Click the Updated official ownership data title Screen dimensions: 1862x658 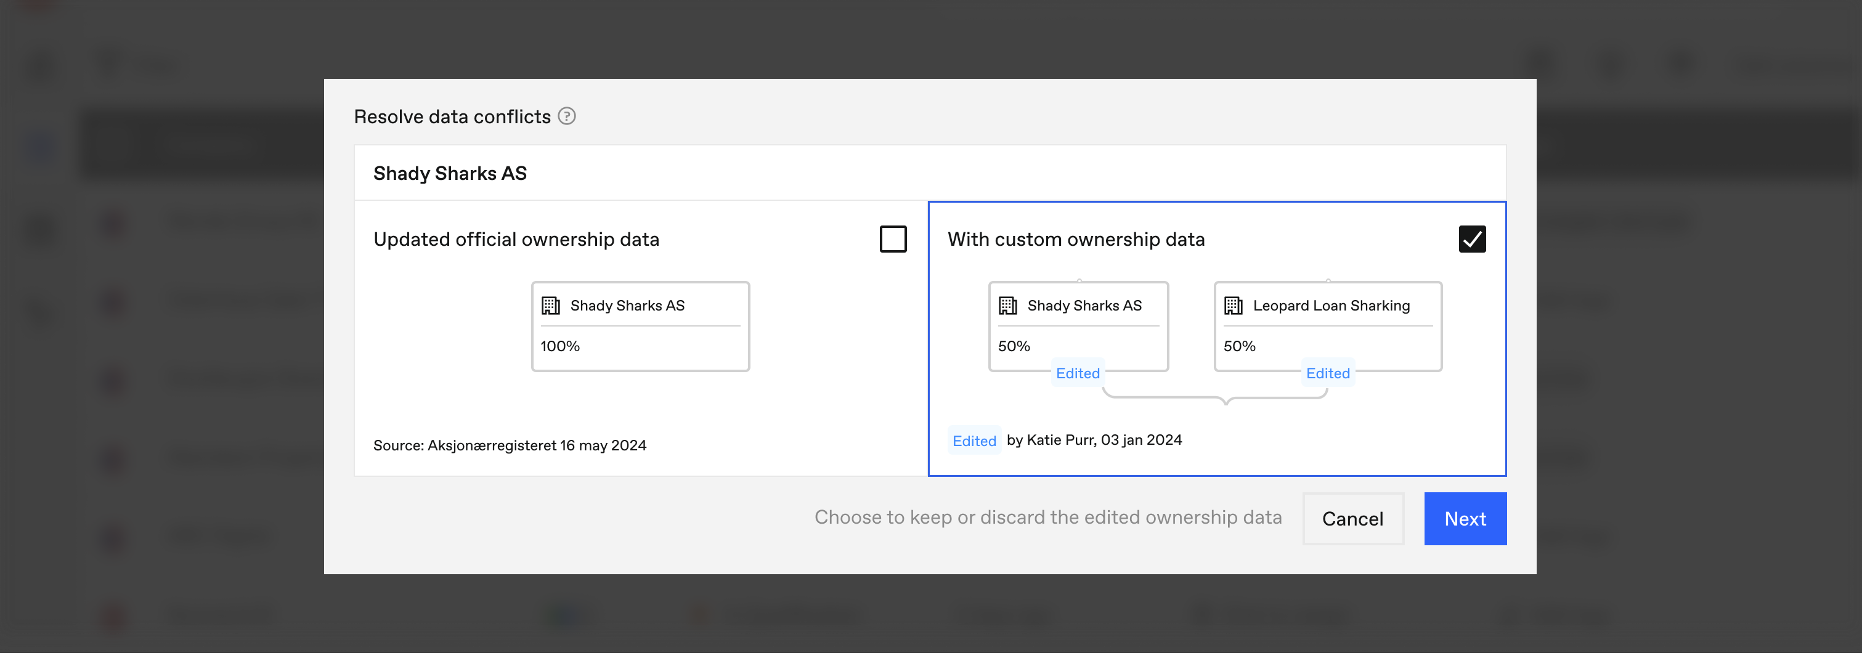click(516, 239)
